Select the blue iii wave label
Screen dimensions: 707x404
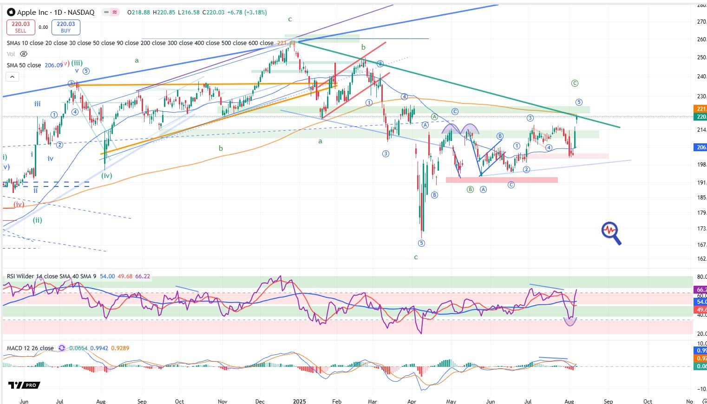[37, 104]
